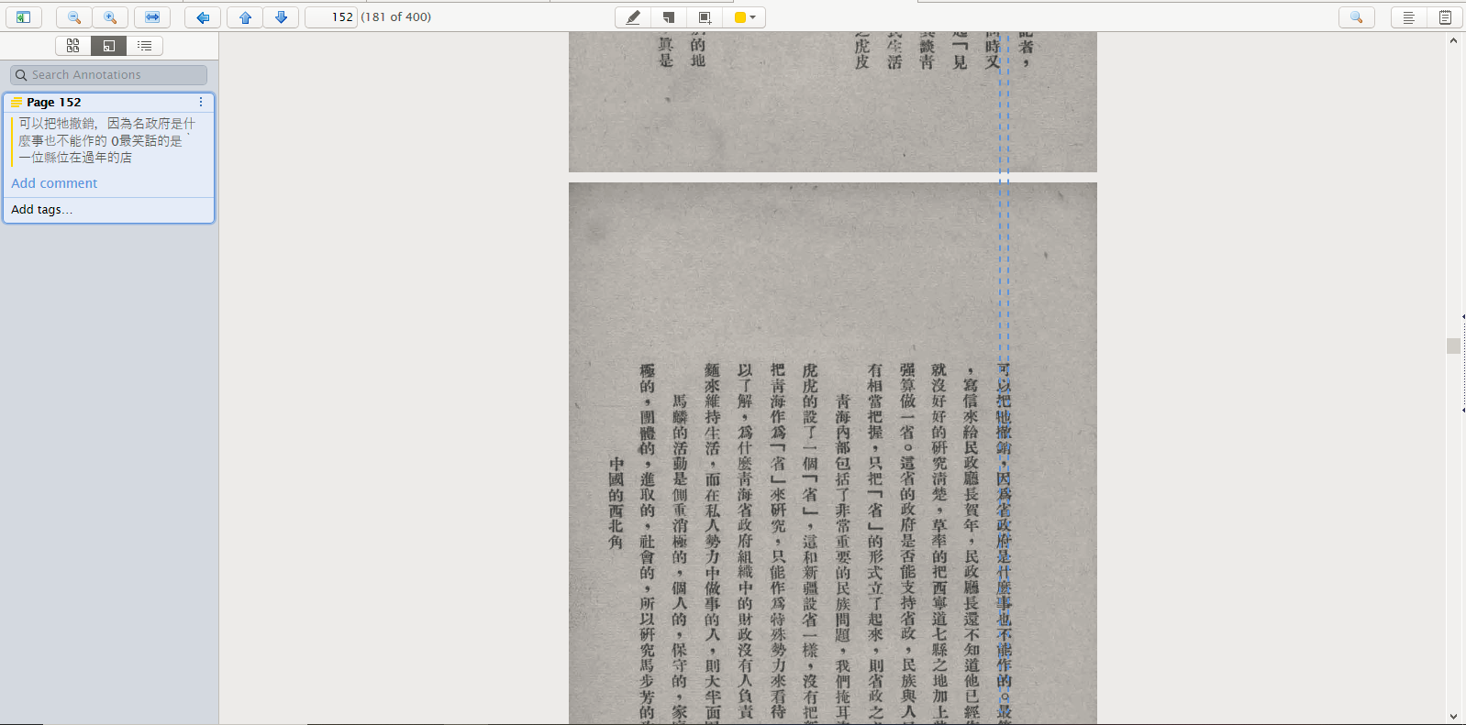
Task: Click the scrollbar down arrow
Action: (1453, 717)
